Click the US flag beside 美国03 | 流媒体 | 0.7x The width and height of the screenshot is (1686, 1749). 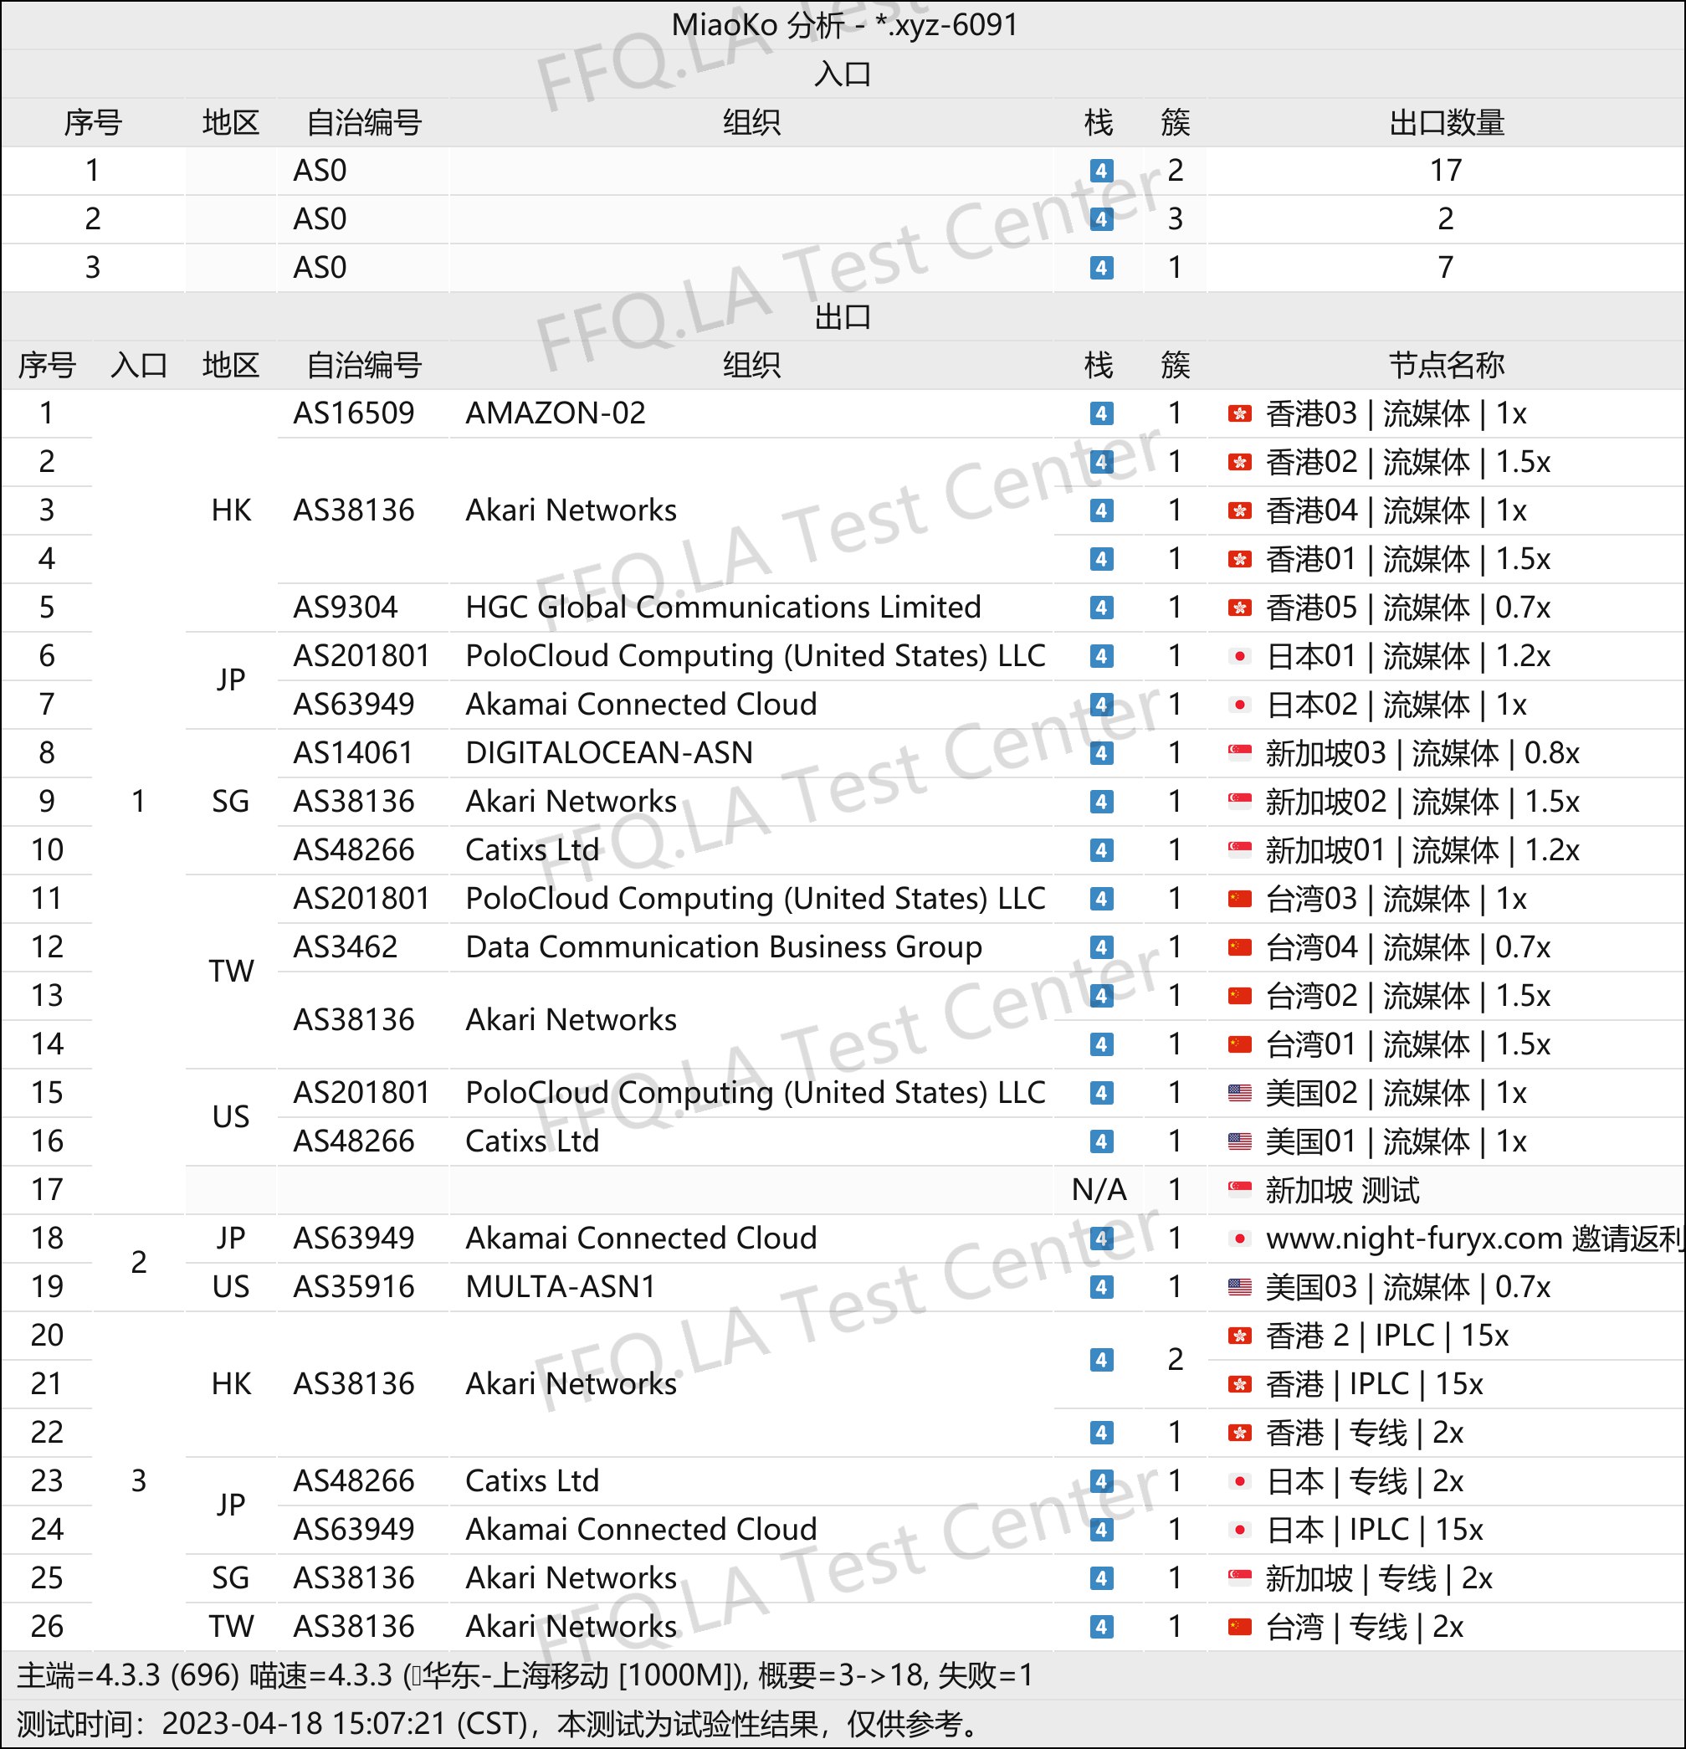click(x=1239, y=1287)
